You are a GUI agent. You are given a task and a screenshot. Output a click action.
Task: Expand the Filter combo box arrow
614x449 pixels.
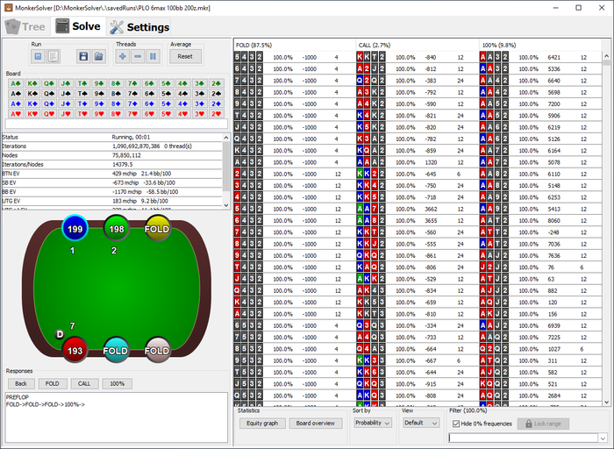(603, 437)
